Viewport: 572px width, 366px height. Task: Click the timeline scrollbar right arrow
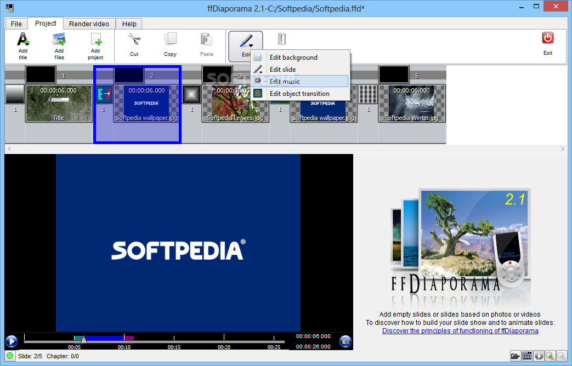[x=562, y=148]
